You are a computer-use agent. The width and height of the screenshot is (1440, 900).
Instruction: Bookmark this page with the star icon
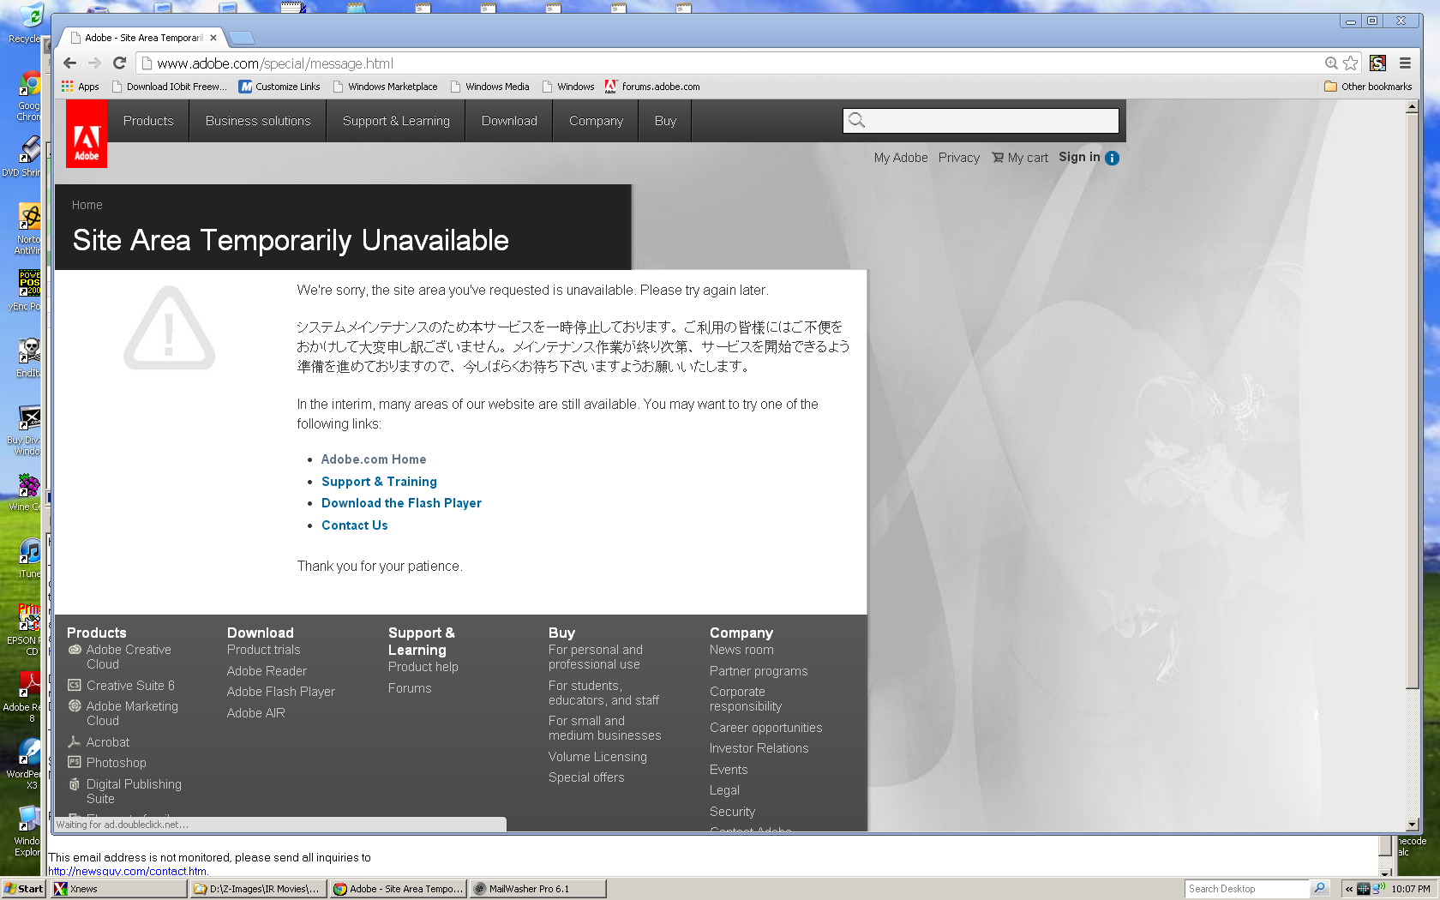[1351, 63]
